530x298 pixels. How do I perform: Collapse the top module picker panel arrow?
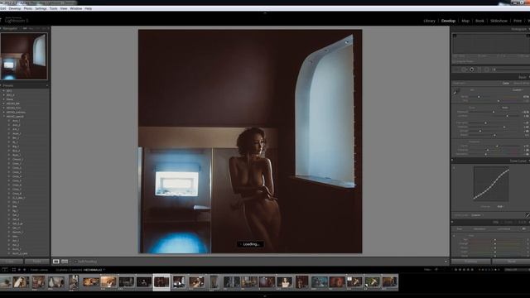265,13
